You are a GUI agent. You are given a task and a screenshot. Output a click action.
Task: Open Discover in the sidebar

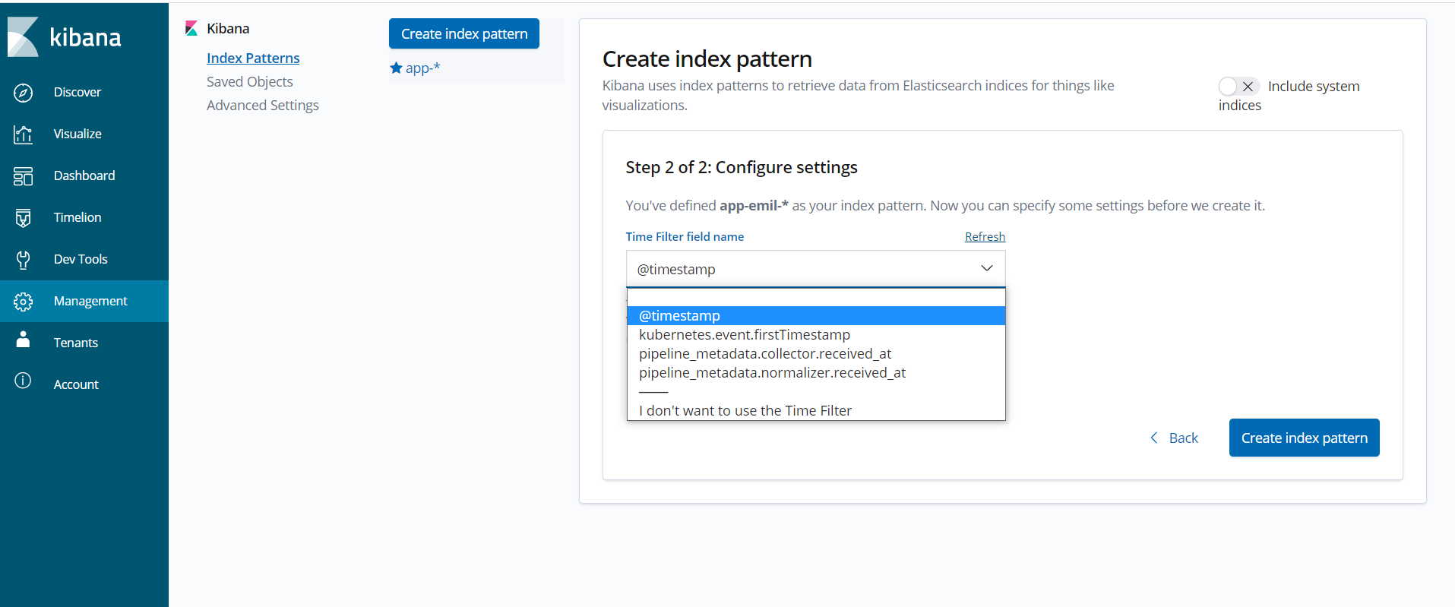(77, 92)
